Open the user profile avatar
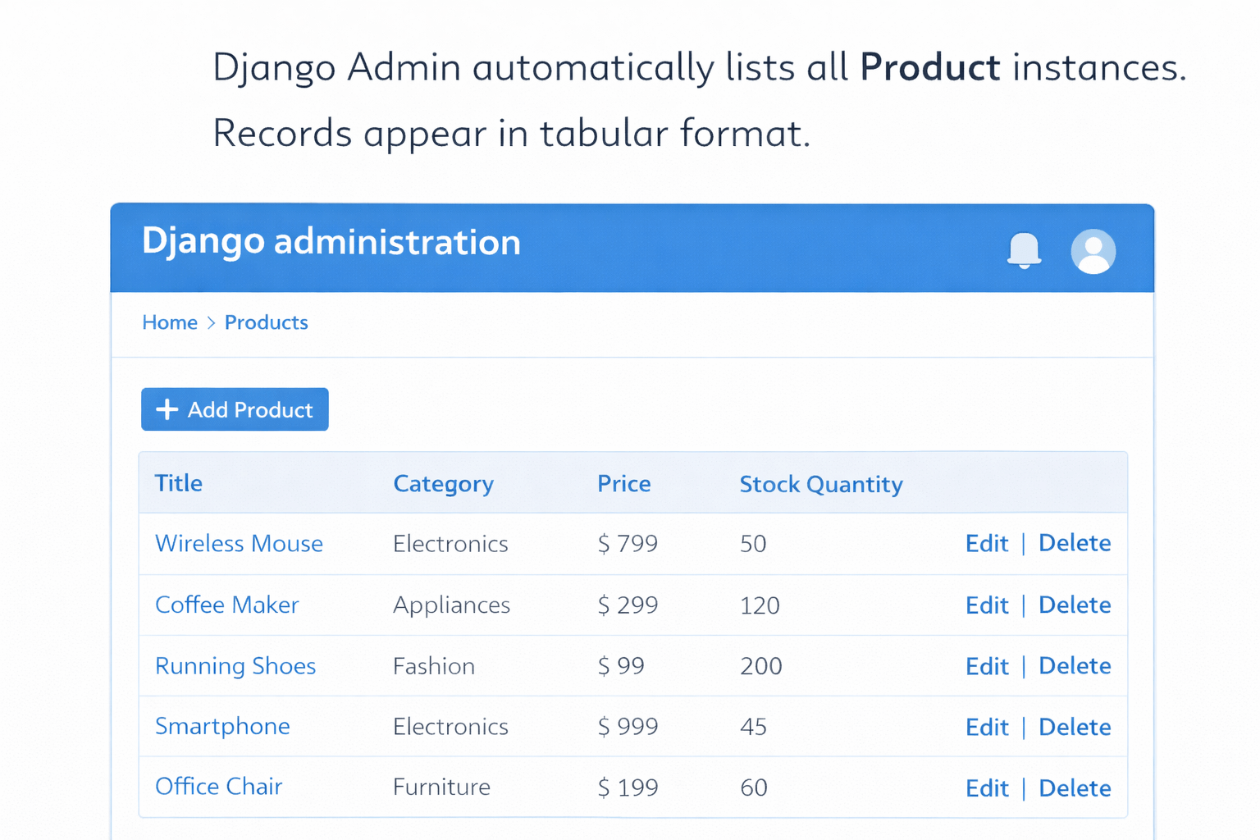This screenshot has width=1260, height=840. (1093, 251)
